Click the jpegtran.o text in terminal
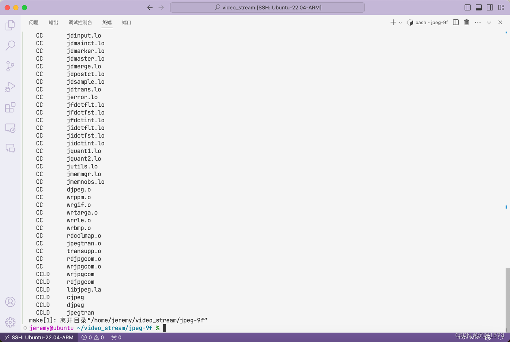 pyautogui.click(x=84, y=243)
